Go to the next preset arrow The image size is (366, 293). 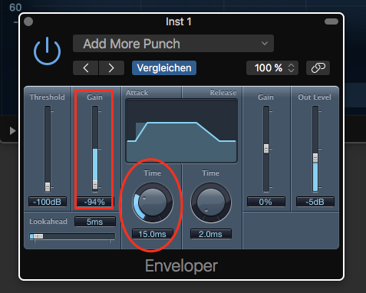(x=111, y=68)
